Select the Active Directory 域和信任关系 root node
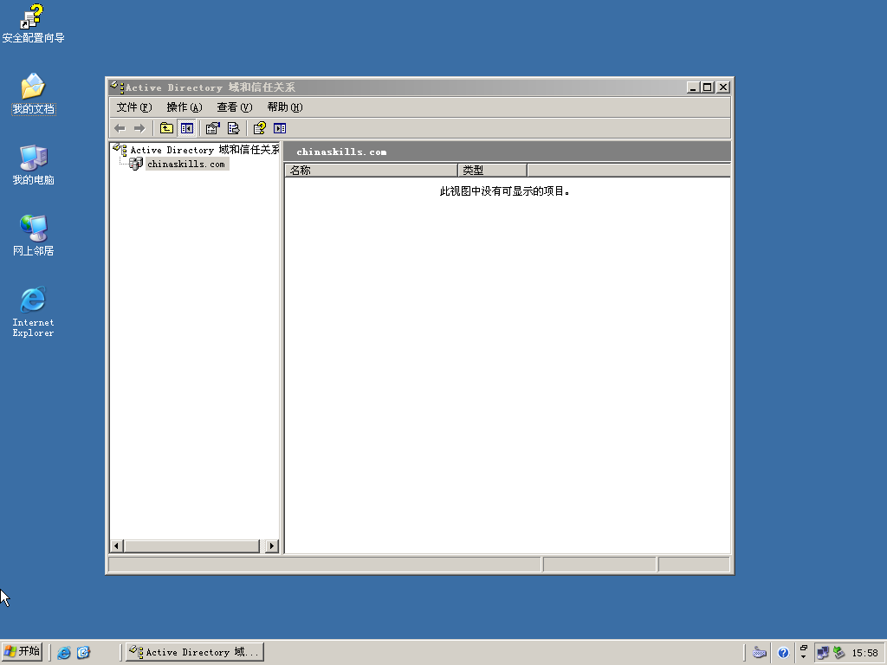Viewport: 887px width, 665px height. [204, 150]
